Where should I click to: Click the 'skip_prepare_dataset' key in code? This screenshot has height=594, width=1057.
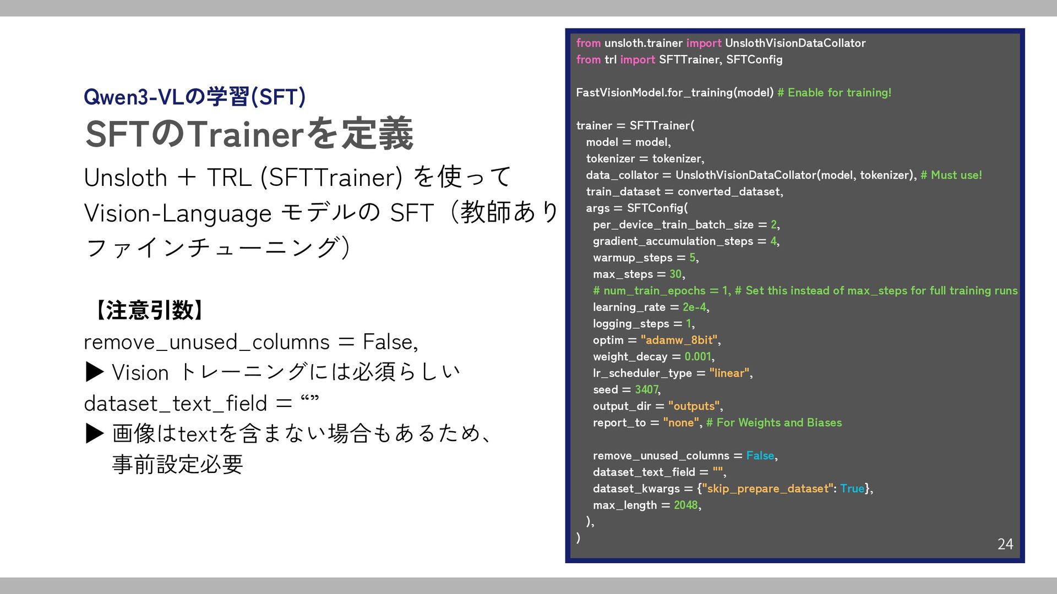(x=767, y=488)
